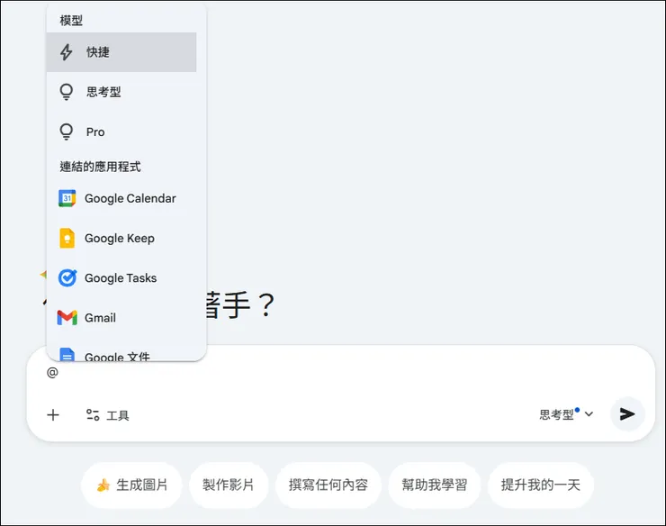This screenshot has width=666, height=526.
Task: Click the 生成圖片 suggestion chip
Action: click(131, 485)
